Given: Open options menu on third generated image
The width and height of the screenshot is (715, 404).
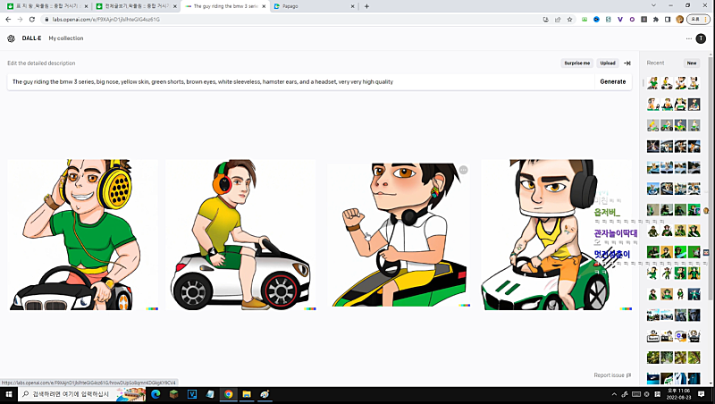Looking at the screenshot, I should click(x=463, y=170).
